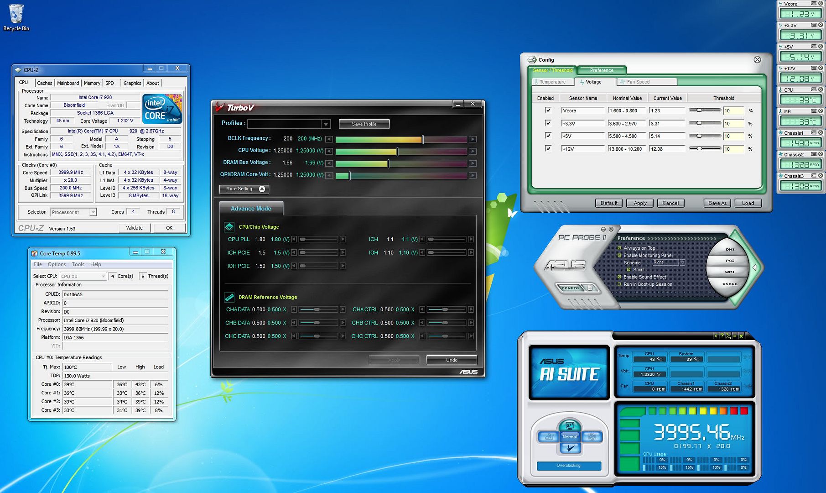Click the DRAM Bus Voltage slider handle
This screenshot has width=826, height=493.
click(388, 163)
